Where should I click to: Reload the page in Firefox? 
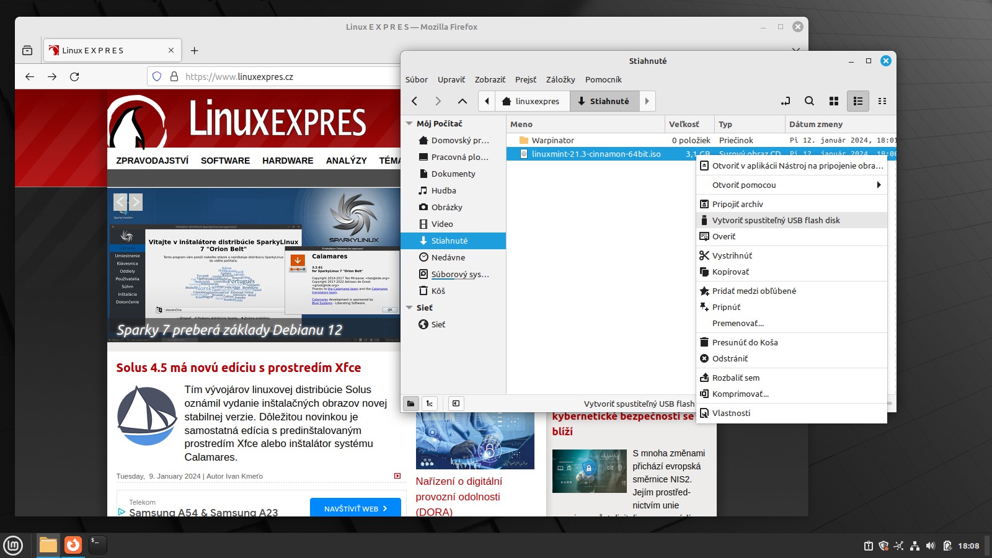[x=74, y=77]
